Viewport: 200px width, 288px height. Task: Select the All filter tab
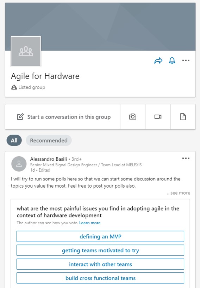pyautogui.click(x=14, y=140)
